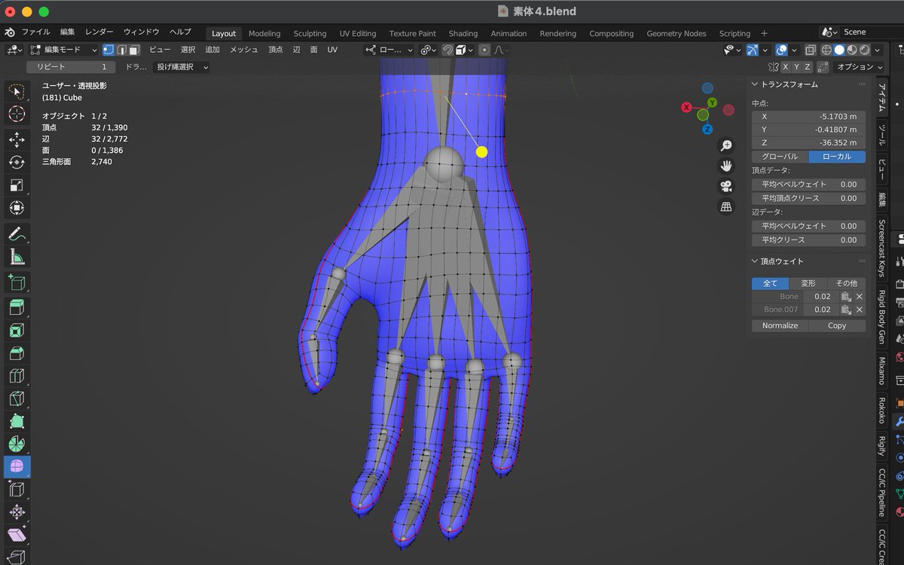
Task: Select the active Smooth tool
Action: (17, 466)
